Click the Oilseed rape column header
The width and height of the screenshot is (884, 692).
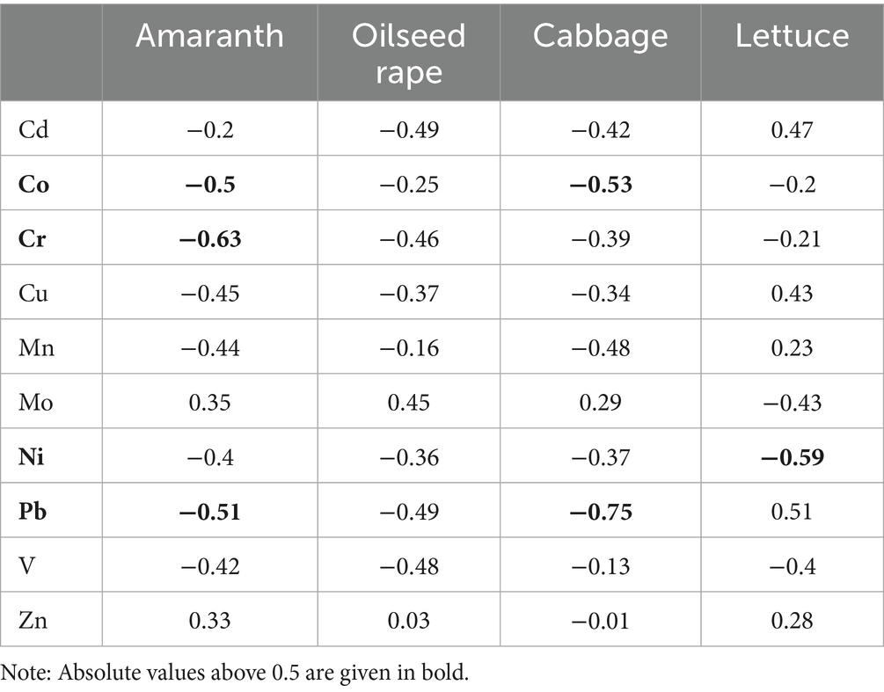[x=408, y=51]
